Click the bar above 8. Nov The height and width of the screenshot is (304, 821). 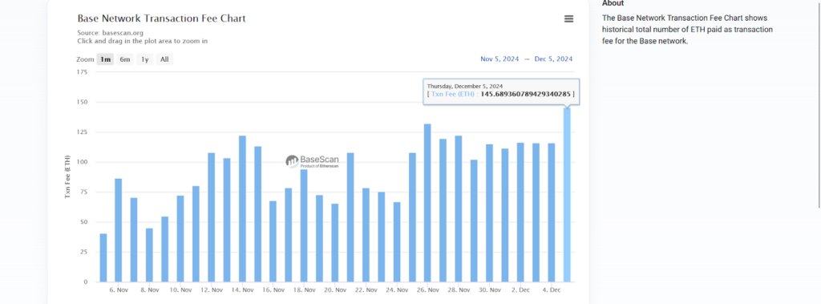149,255
